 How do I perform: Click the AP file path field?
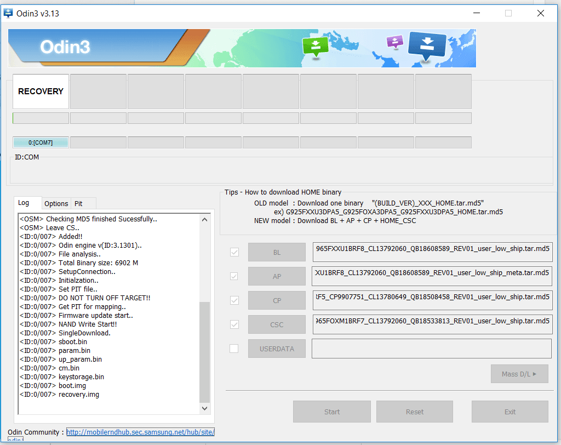point(432,276)
